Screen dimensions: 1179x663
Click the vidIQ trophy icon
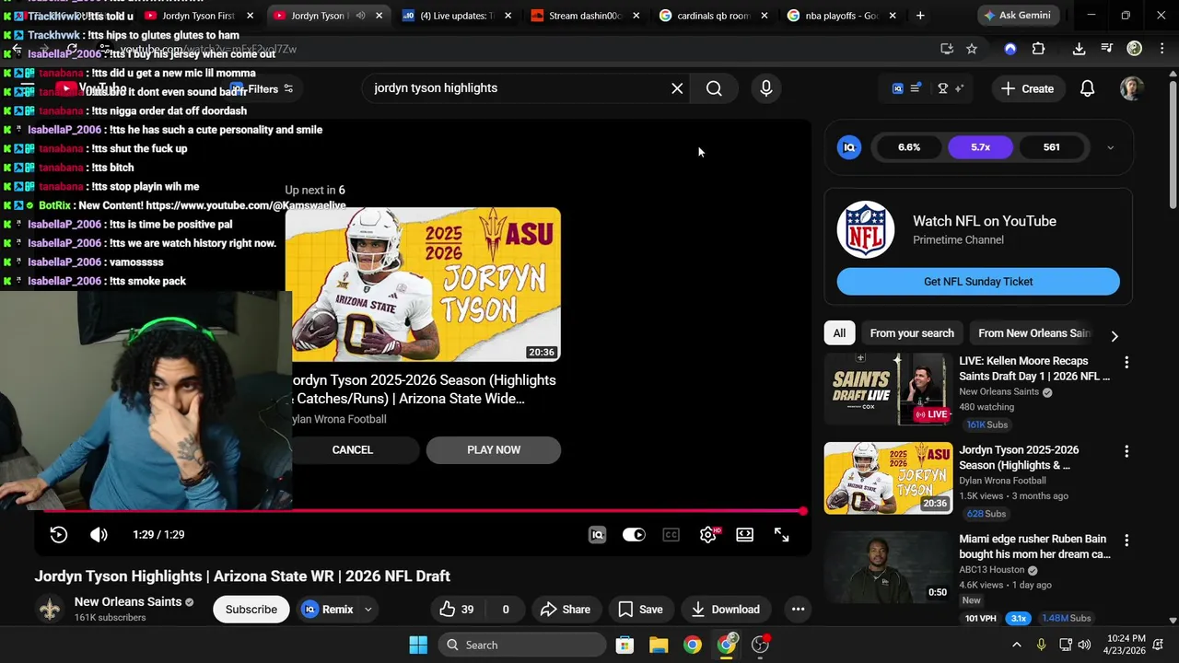click(x=942, y=88)
